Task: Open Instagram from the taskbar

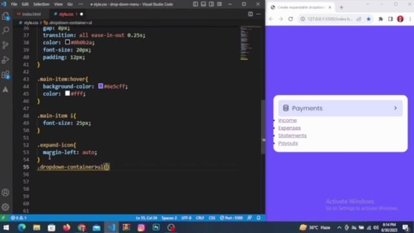Action: [141, 227]
